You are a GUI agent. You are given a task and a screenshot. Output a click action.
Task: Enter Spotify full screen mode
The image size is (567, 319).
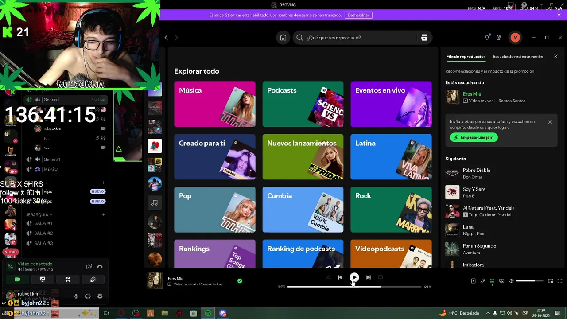point(560,281)
